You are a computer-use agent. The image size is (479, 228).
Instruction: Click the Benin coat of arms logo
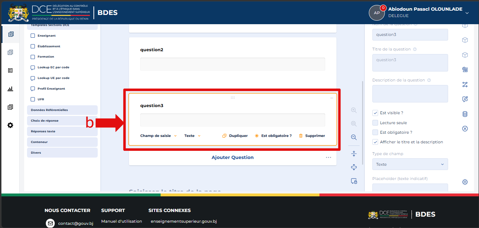[18, 13]
